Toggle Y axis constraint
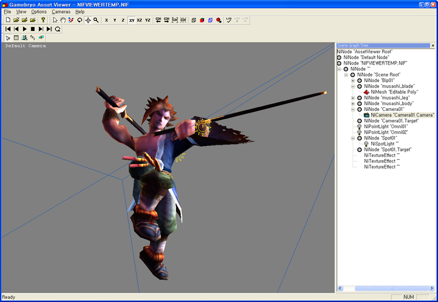Viewport: 438px width, 302px height. 115,20
